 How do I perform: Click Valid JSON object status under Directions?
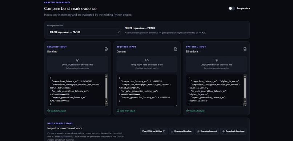coord(195,111)
